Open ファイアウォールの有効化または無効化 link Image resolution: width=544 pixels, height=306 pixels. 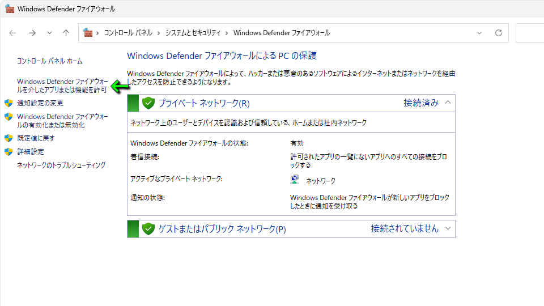pos(62,121)
